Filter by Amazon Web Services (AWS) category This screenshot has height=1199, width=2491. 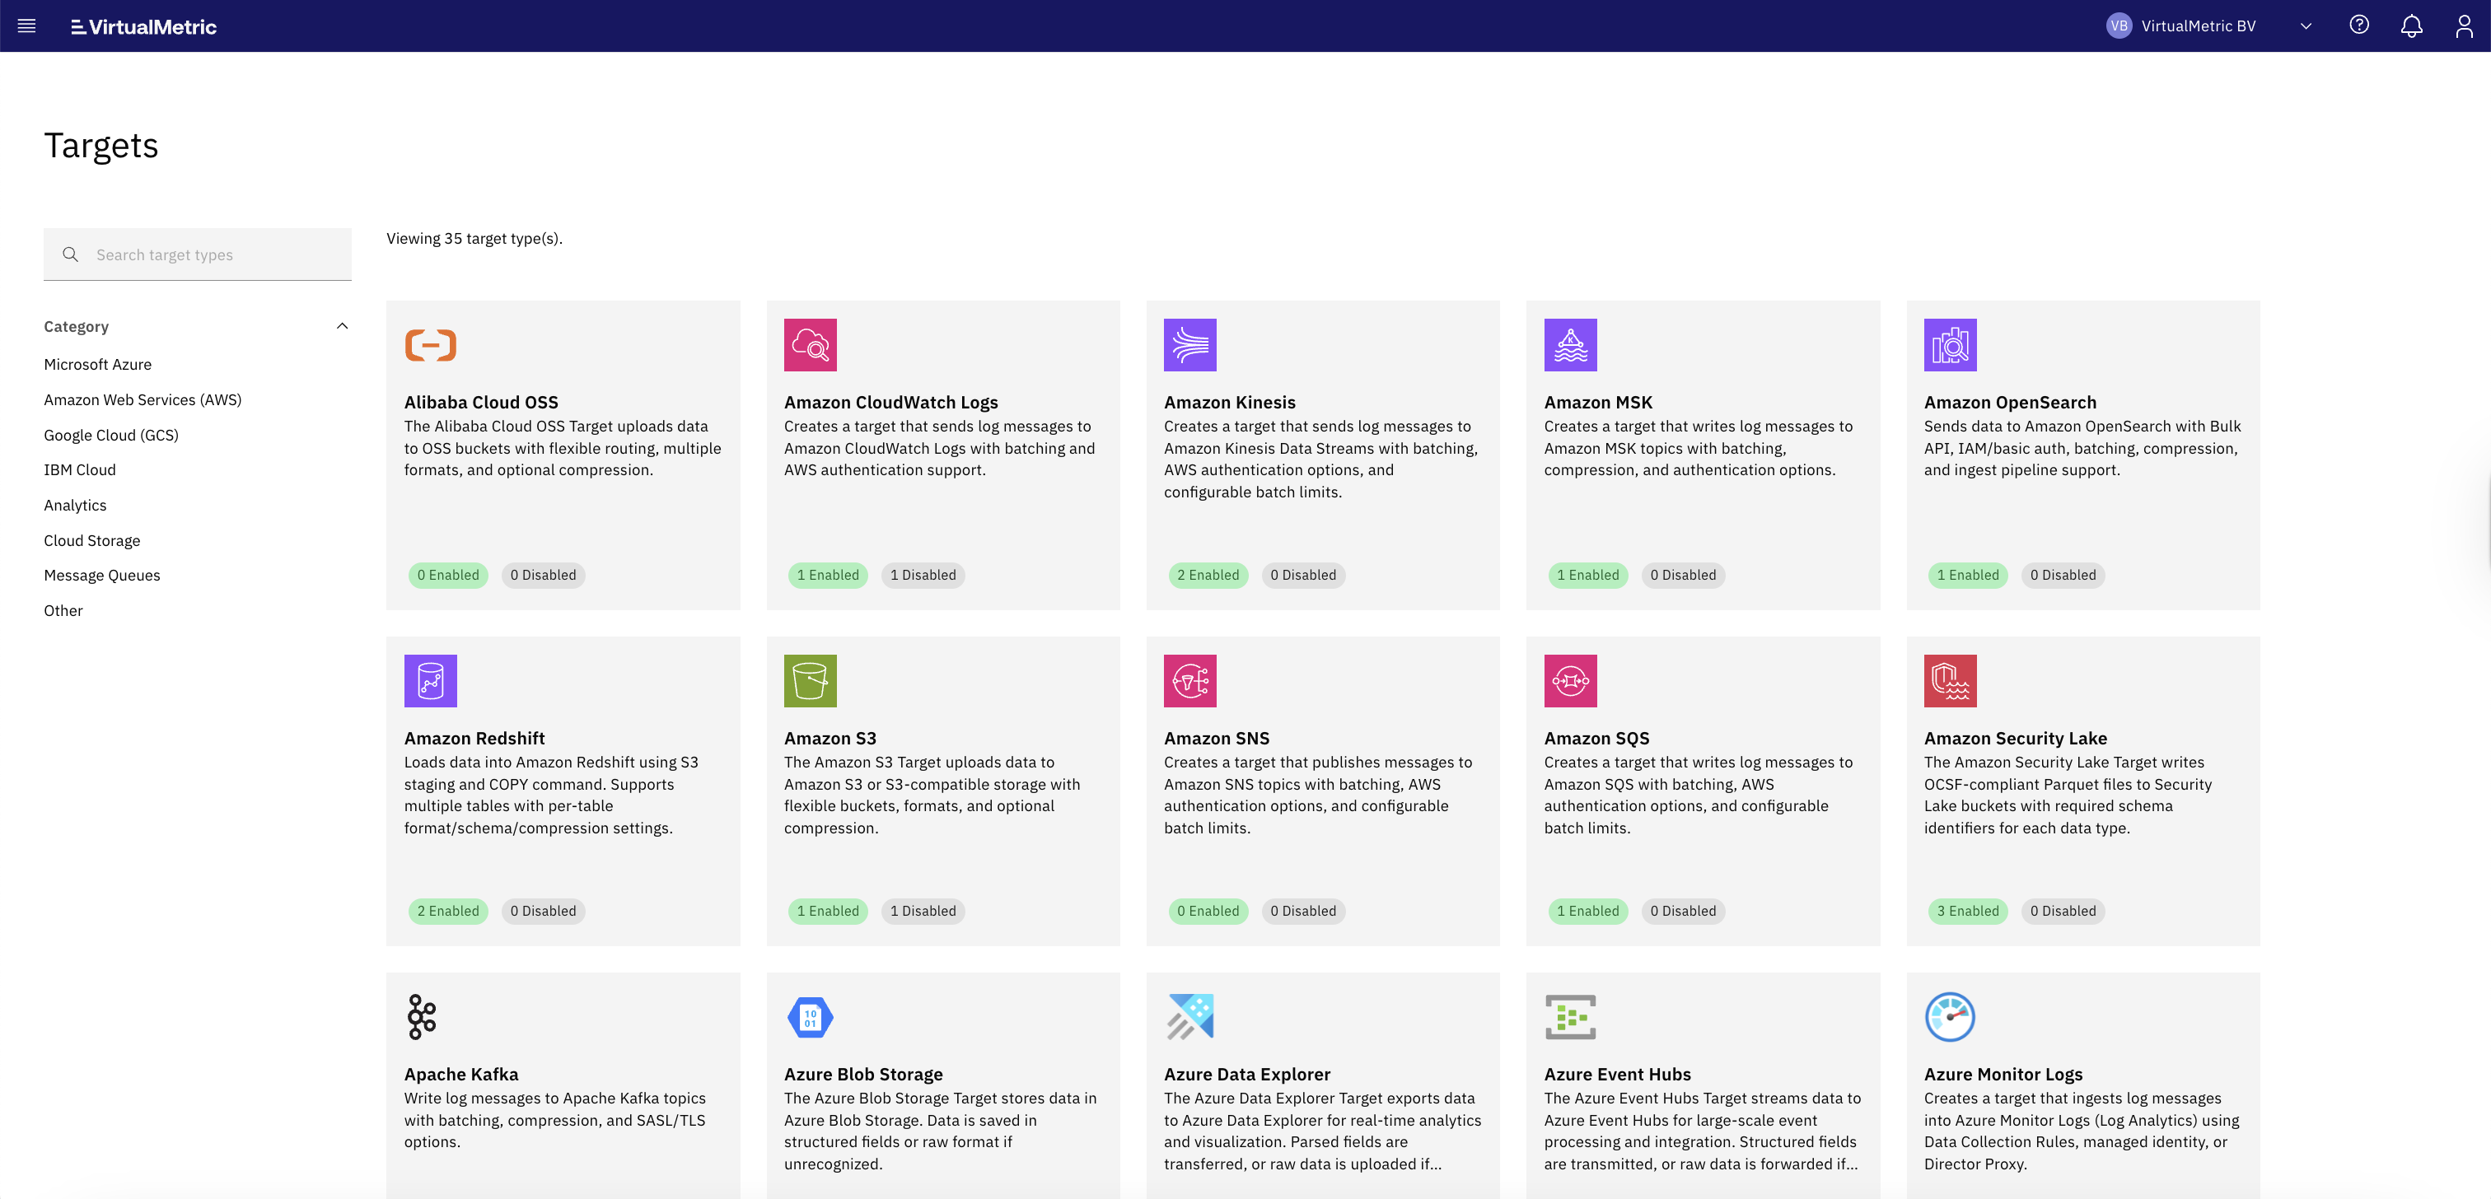coord(143,399)
